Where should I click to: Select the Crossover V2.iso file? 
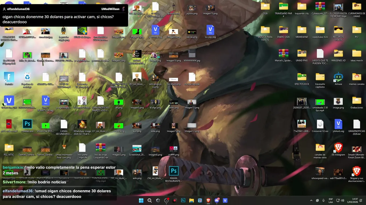(320, 126)
